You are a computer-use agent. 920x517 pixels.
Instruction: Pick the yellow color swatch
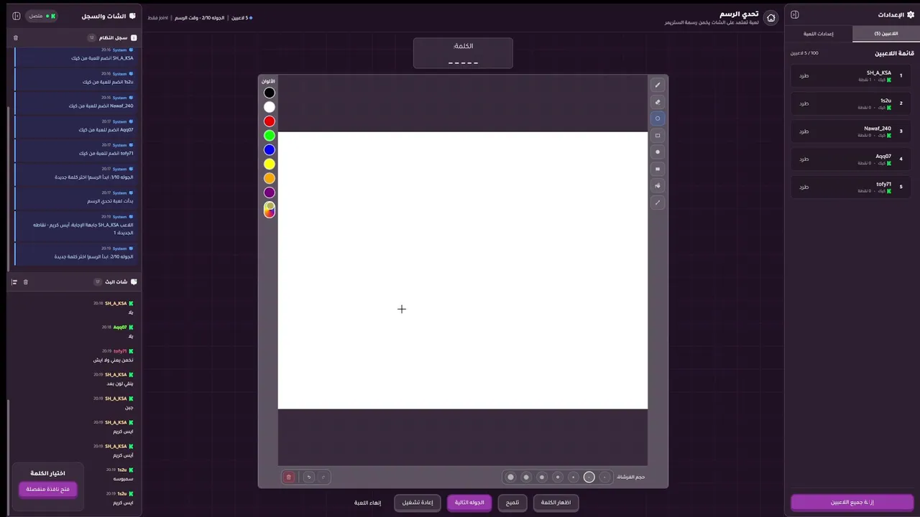coord(270,164)
